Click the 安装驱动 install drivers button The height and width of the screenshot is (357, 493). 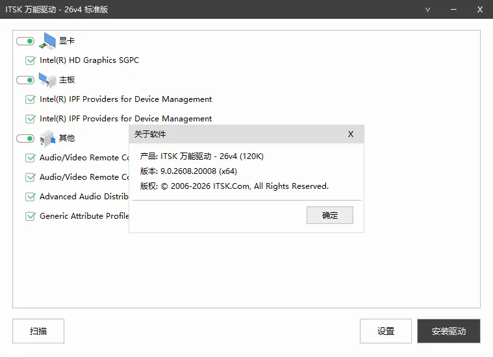coord(449,331)
